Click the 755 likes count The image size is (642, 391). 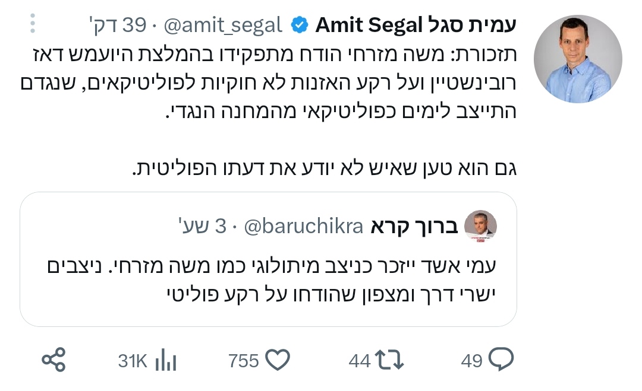pyautogui.click(x=244, y=361)
